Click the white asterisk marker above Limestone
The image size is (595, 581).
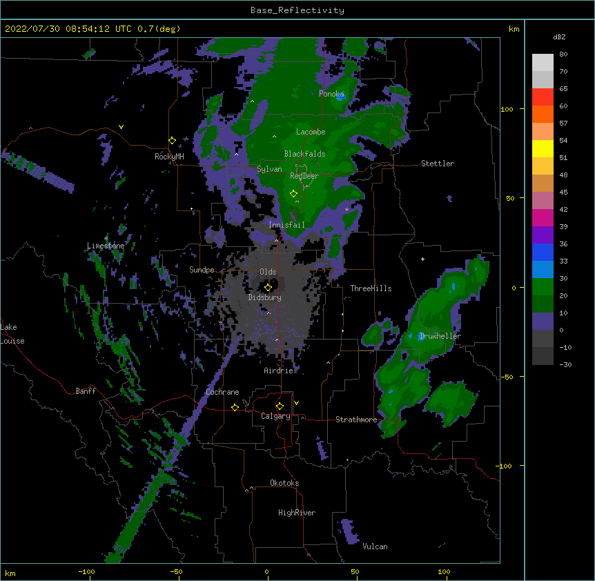[x=106, y=239]
